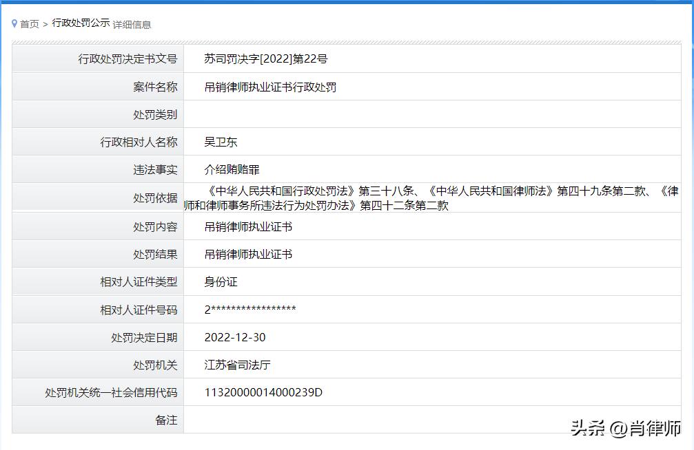Click the document number 苏司罚决字[2022]第22号

pyautogui.click(x=266, y=58)
